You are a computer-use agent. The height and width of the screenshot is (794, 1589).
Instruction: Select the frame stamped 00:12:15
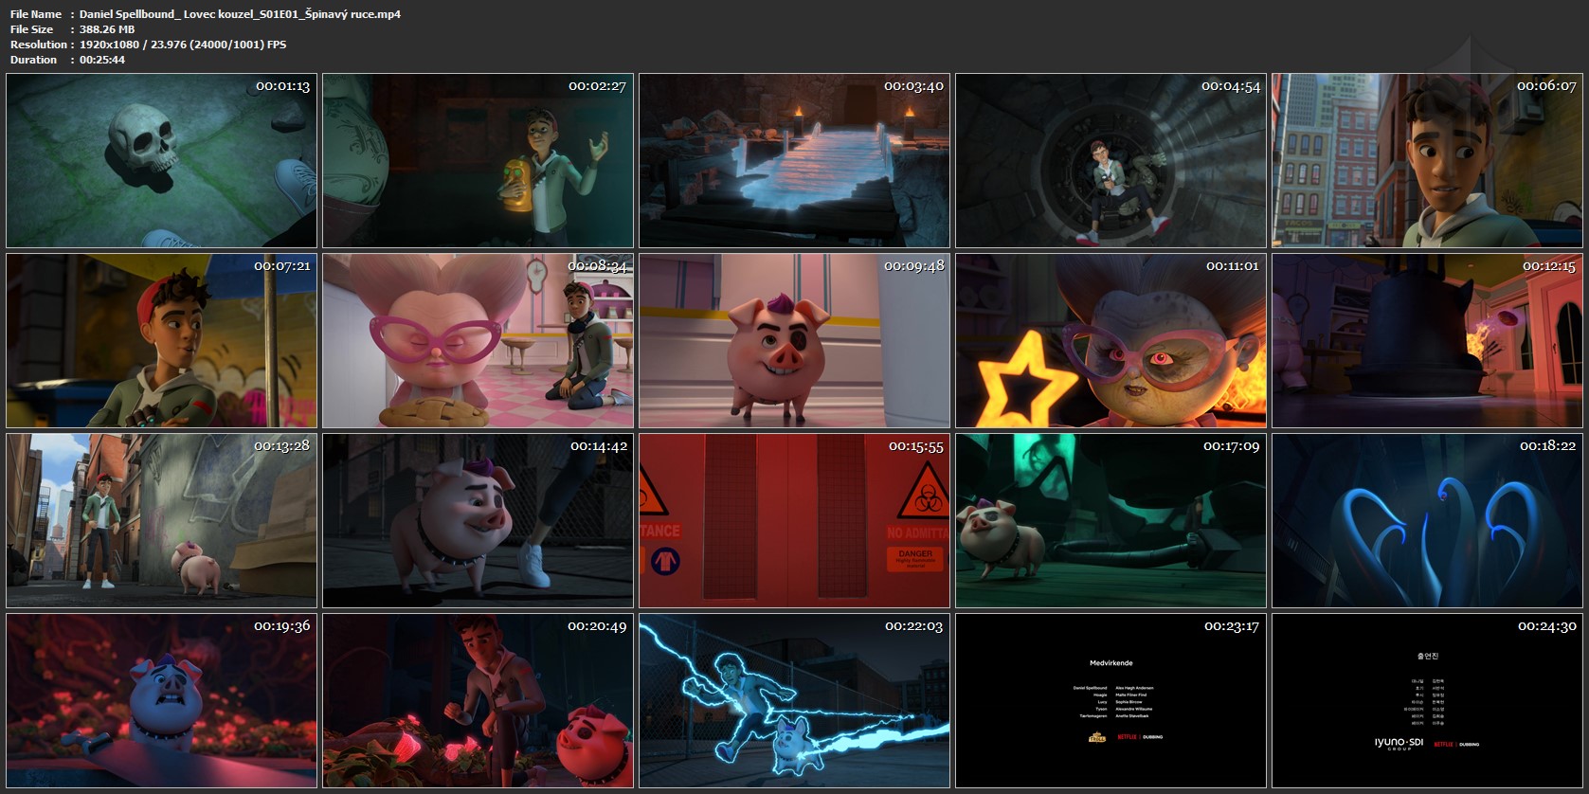pyautogui.click(x=1427, y=341)
